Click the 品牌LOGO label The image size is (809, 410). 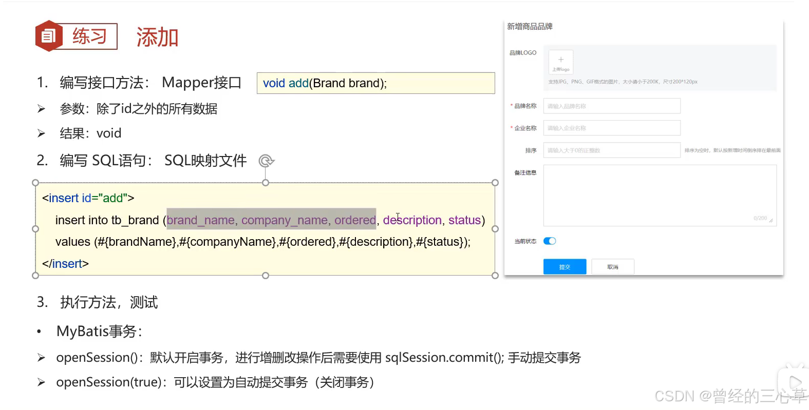click(523, 53)
